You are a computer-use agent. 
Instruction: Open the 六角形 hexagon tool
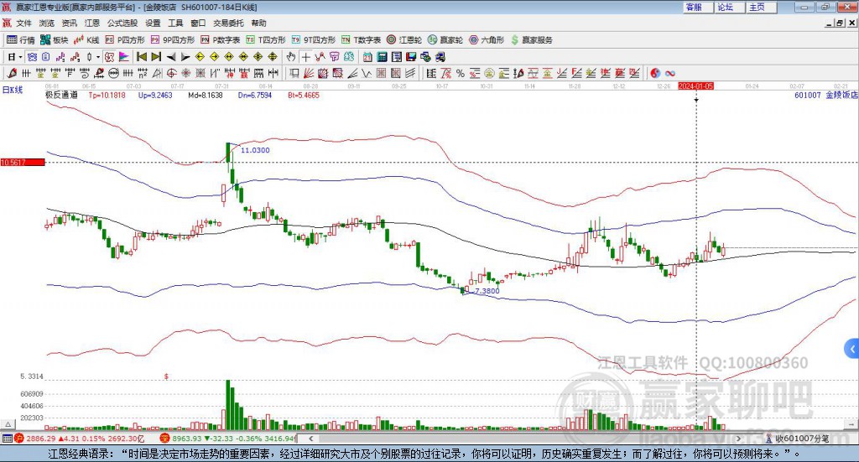[487, 40]
